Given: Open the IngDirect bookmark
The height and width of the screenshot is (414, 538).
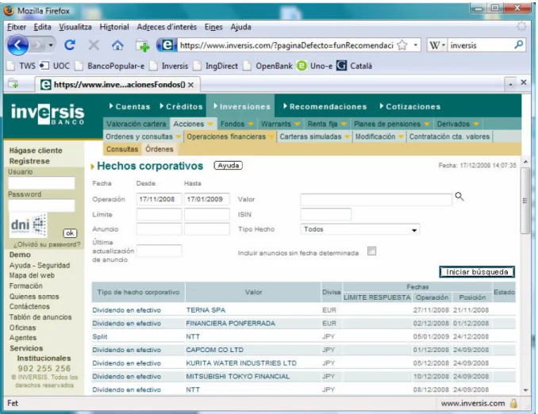Looking at the screenshot, I should tap(216, 66).
